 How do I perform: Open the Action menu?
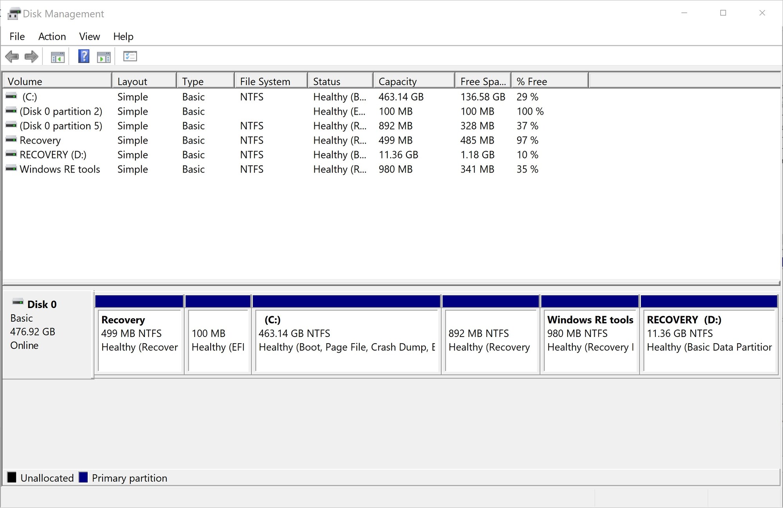(x=52, y=36)
